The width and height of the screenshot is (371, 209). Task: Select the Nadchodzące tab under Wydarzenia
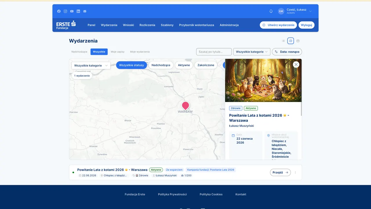point(79,52)
